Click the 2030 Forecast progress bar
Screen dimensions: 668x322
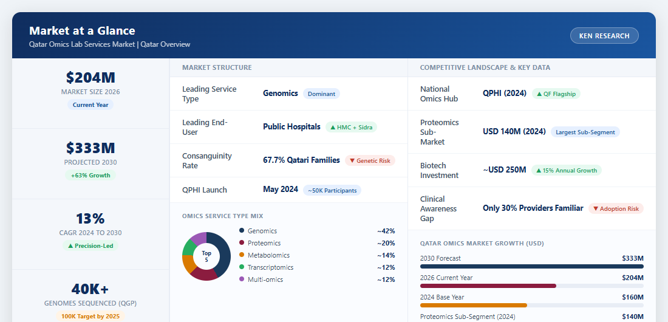[x=532, y=267]
